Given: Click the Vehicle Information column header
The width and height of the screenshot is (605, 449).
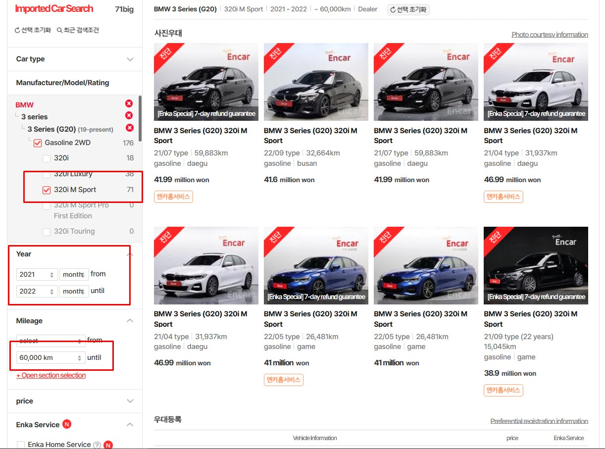Looking at the screenshot, I should (x=315, y=438).
